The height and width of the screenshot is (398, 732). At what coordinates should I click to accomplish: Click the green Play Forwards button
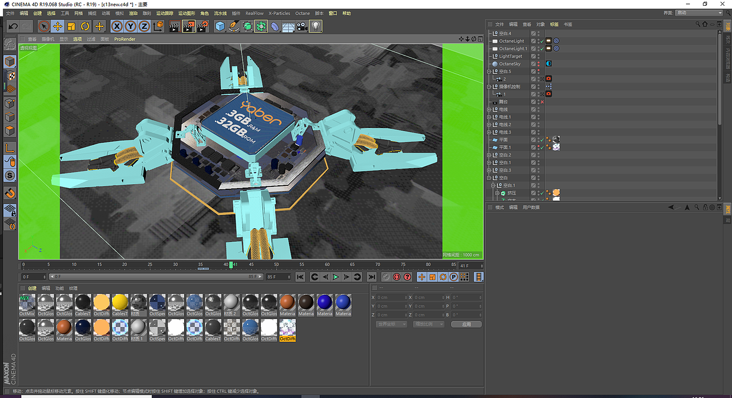(x=336, y=277)
